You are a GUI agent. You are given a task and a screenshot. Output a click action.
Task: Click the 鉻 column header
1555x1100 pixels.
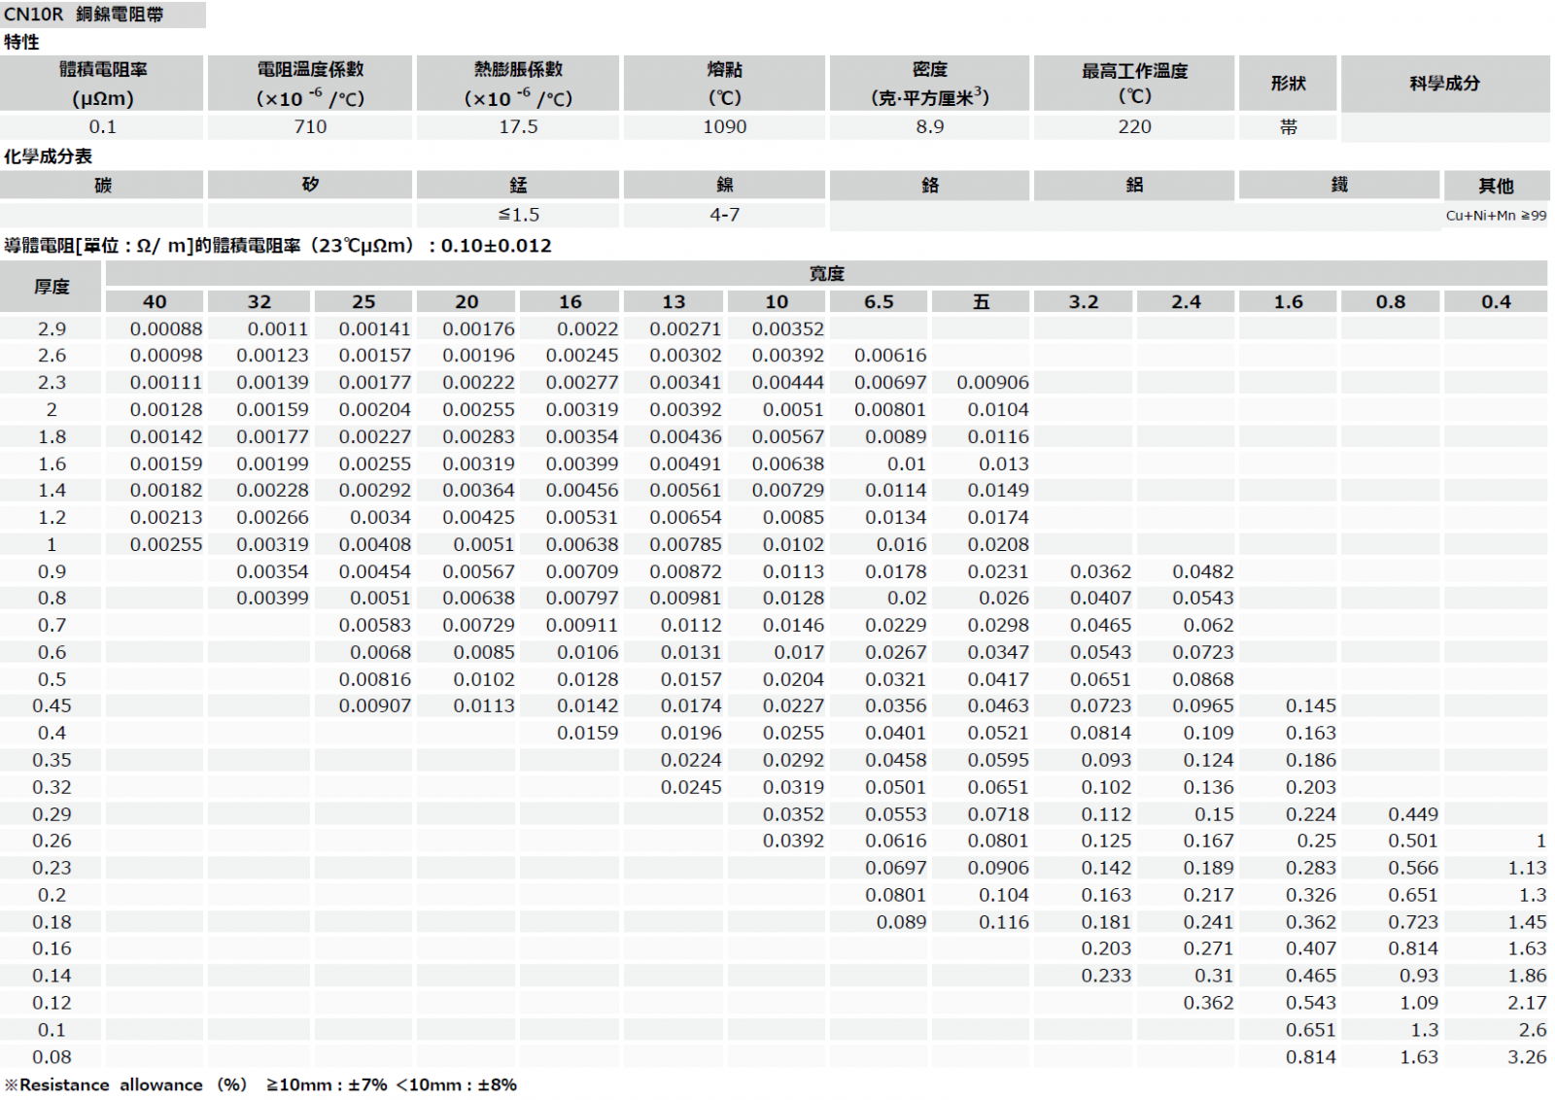(x=929, y=185)
